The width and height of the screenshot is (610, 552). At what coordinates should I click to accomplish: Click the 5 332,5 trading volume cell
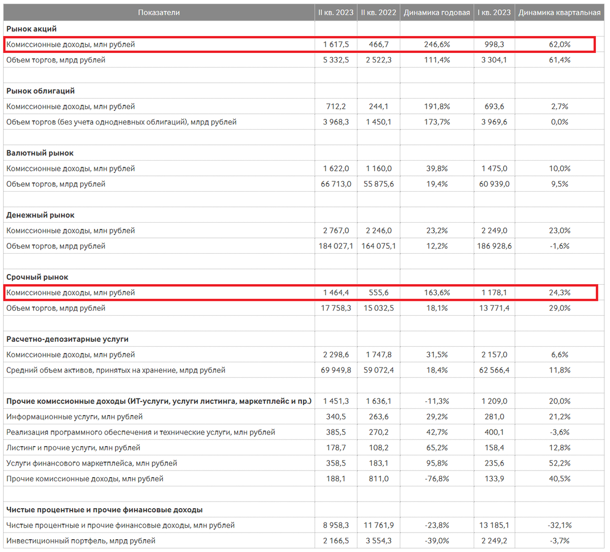click(x=336, y=60)
